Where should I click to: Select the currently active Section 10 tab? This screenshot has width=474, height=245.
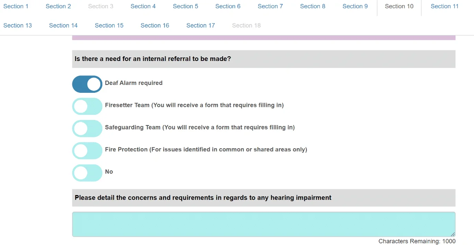399,6
